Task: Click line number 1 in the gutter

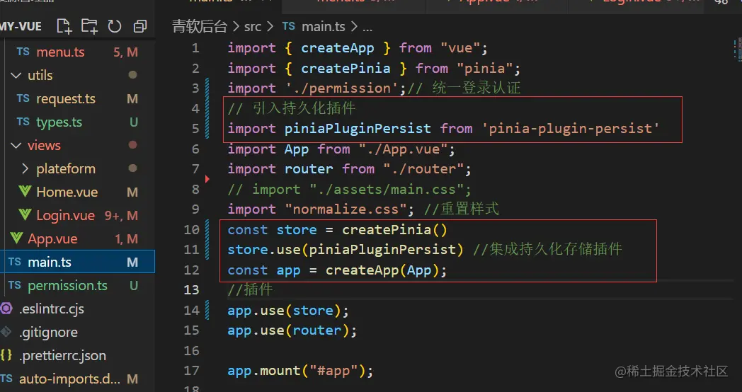Action: pos(195,48)
